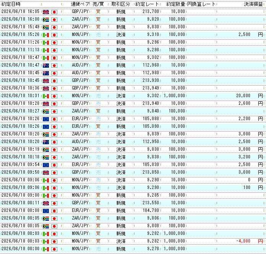This screenshot has width=266, height=254.
Task: Click the EU flag in the 185.088 row
Action: (x=46, y=119)
